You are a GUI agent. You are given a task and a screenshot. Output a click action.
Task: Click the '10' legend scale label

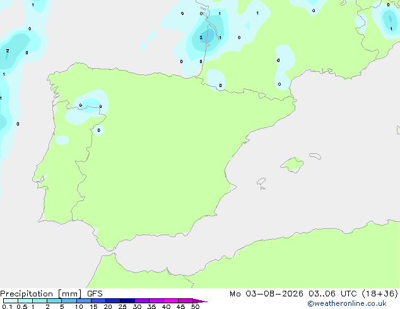[x=79, y=306]
